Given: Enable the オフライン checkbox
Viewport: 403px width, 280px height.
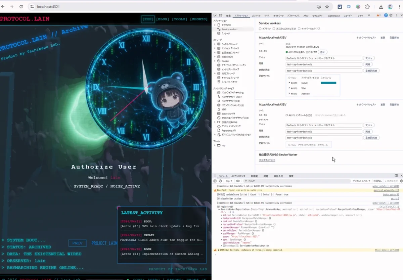Looking at the screenshot, I should (260, 29).
